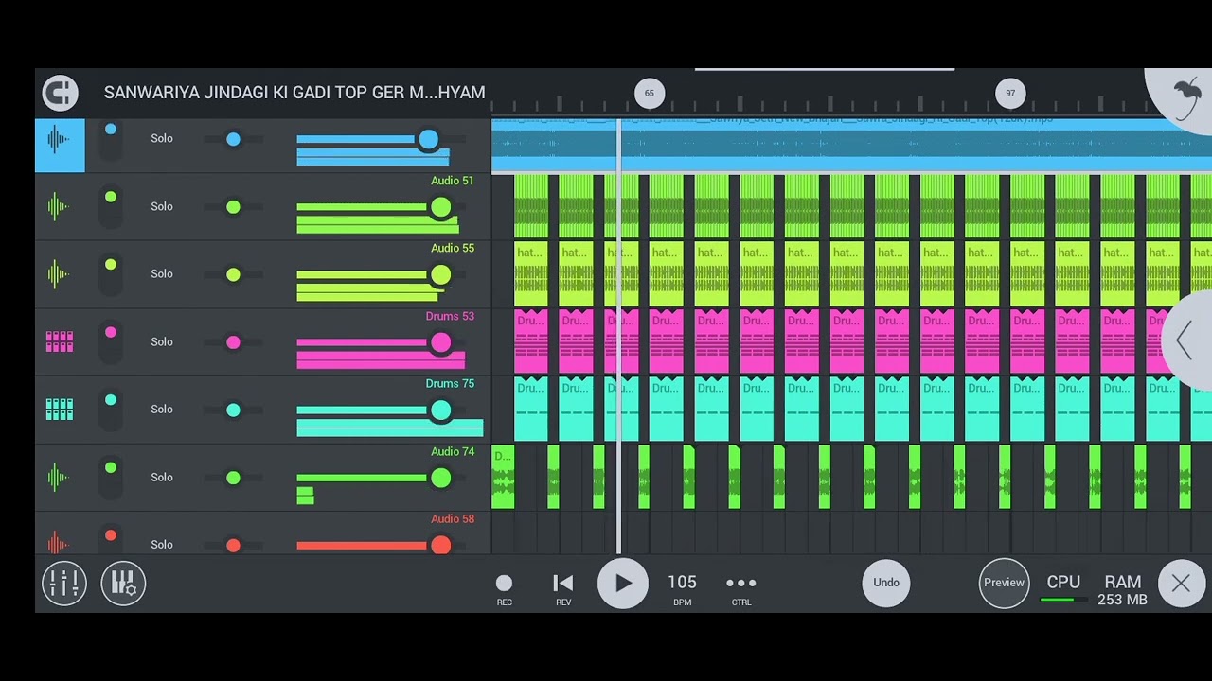Adjust Drums 53 pan knob
Viewport: 1212px width, 681px height.
click(x=233, y=342)
